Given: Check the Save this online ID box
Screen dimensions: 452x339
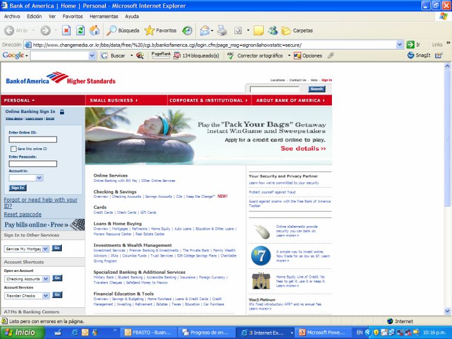Looking at the screenshot, I should [x=14, y=149].
